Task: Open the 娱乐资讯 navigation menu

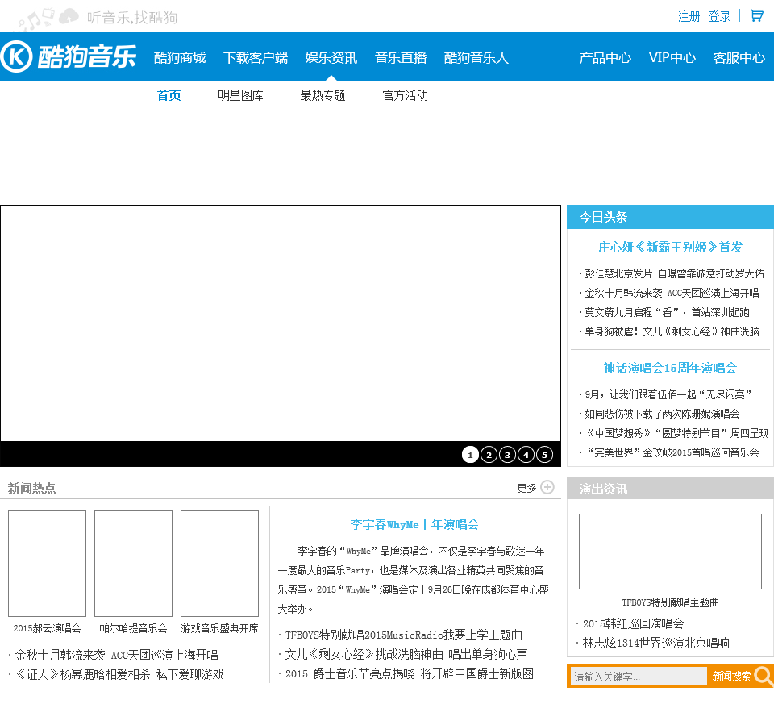Action: coord(331,57)
